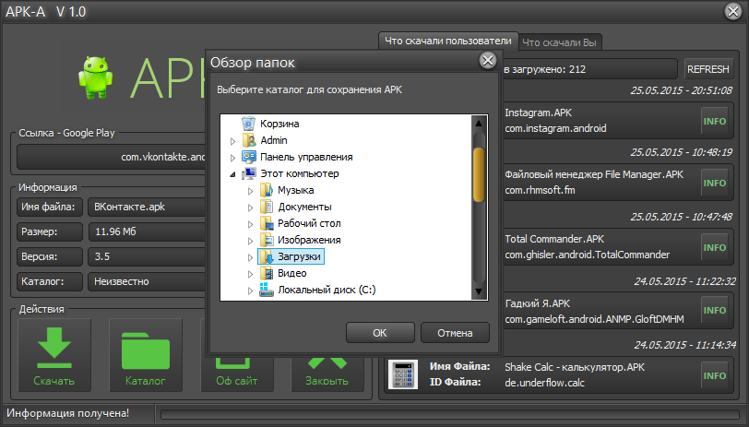Viewport: 749px width, 427px height.
Task: Select Этот компьютер tree row
Action: tap(300, 173)
